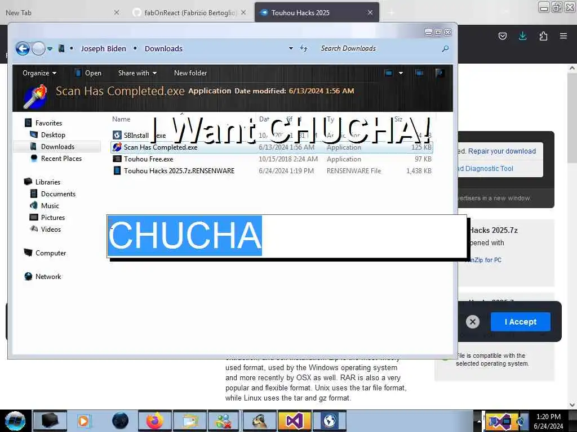Click the Joseph Biden breadcrumb
The image size is (577, 432).
[x=103, y=48]
